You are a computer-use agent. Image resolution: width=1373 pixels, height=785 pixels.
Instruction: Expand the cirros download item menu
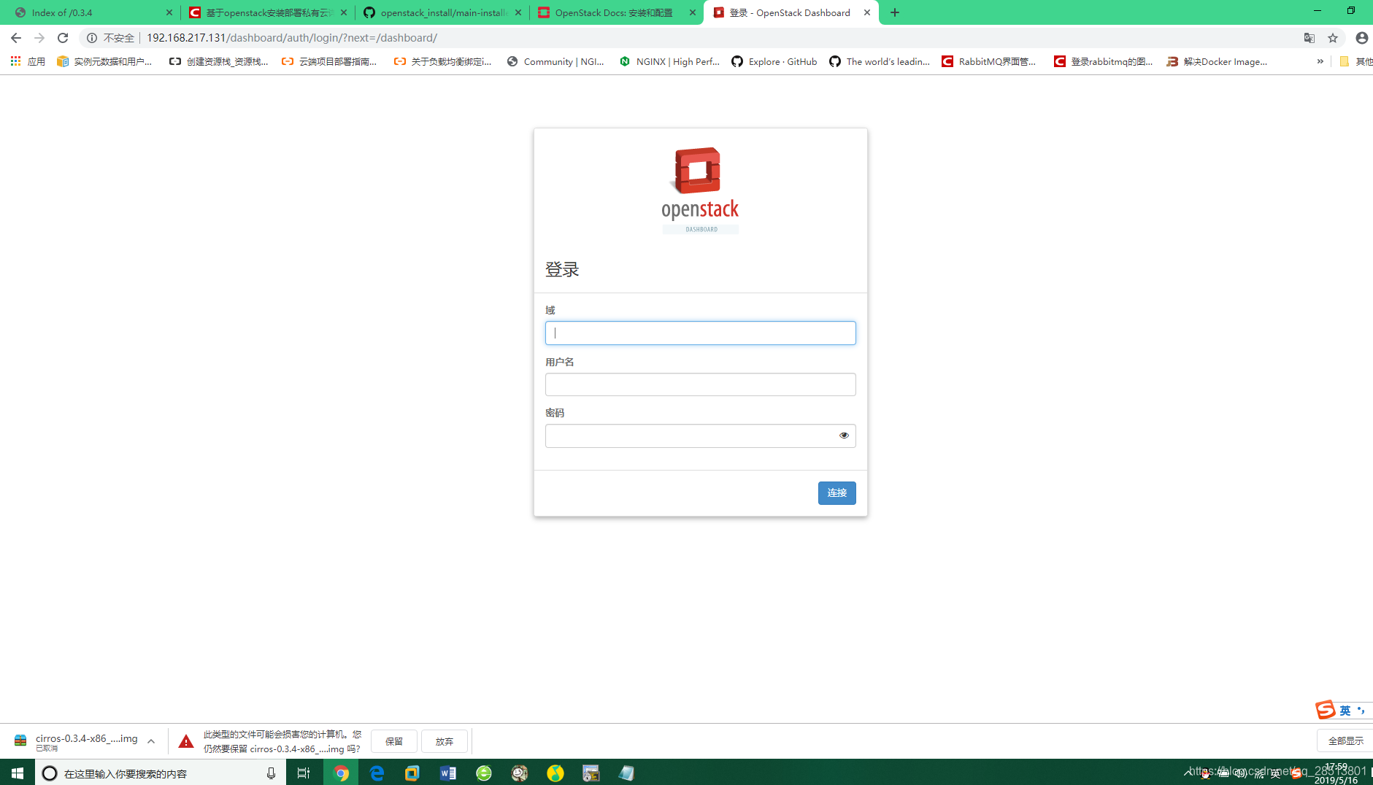click(151, 741)
